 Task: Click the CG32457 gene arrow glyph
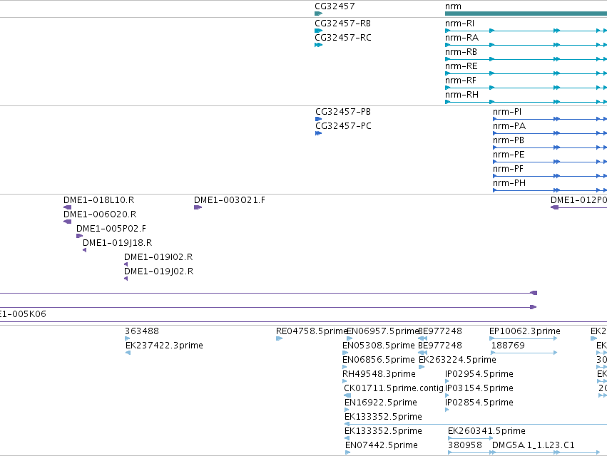[318, 14]
